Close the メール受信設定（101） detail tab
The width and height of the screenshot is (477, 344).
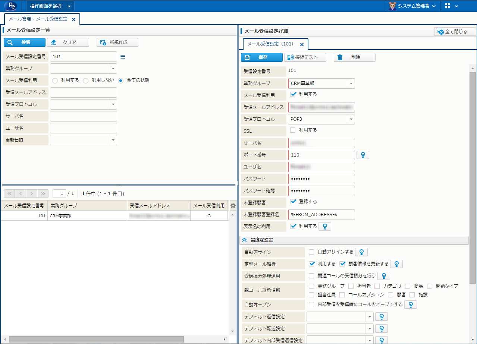point(302,44)
